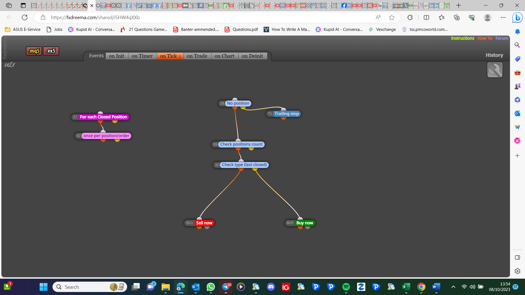
Task: Show hidden system tray icons
Action: [x=453, y=287]
